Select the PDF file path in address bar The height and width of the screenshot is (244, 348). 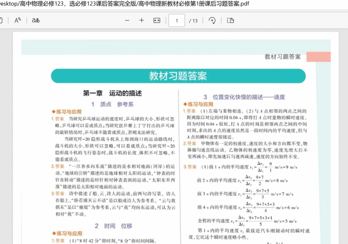pyautogui.click(x=124, y=3)
